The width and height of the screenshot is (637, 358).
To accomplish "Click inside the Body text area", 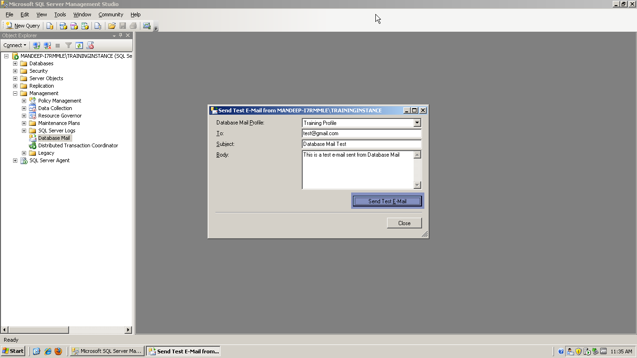I will (358, 170).
